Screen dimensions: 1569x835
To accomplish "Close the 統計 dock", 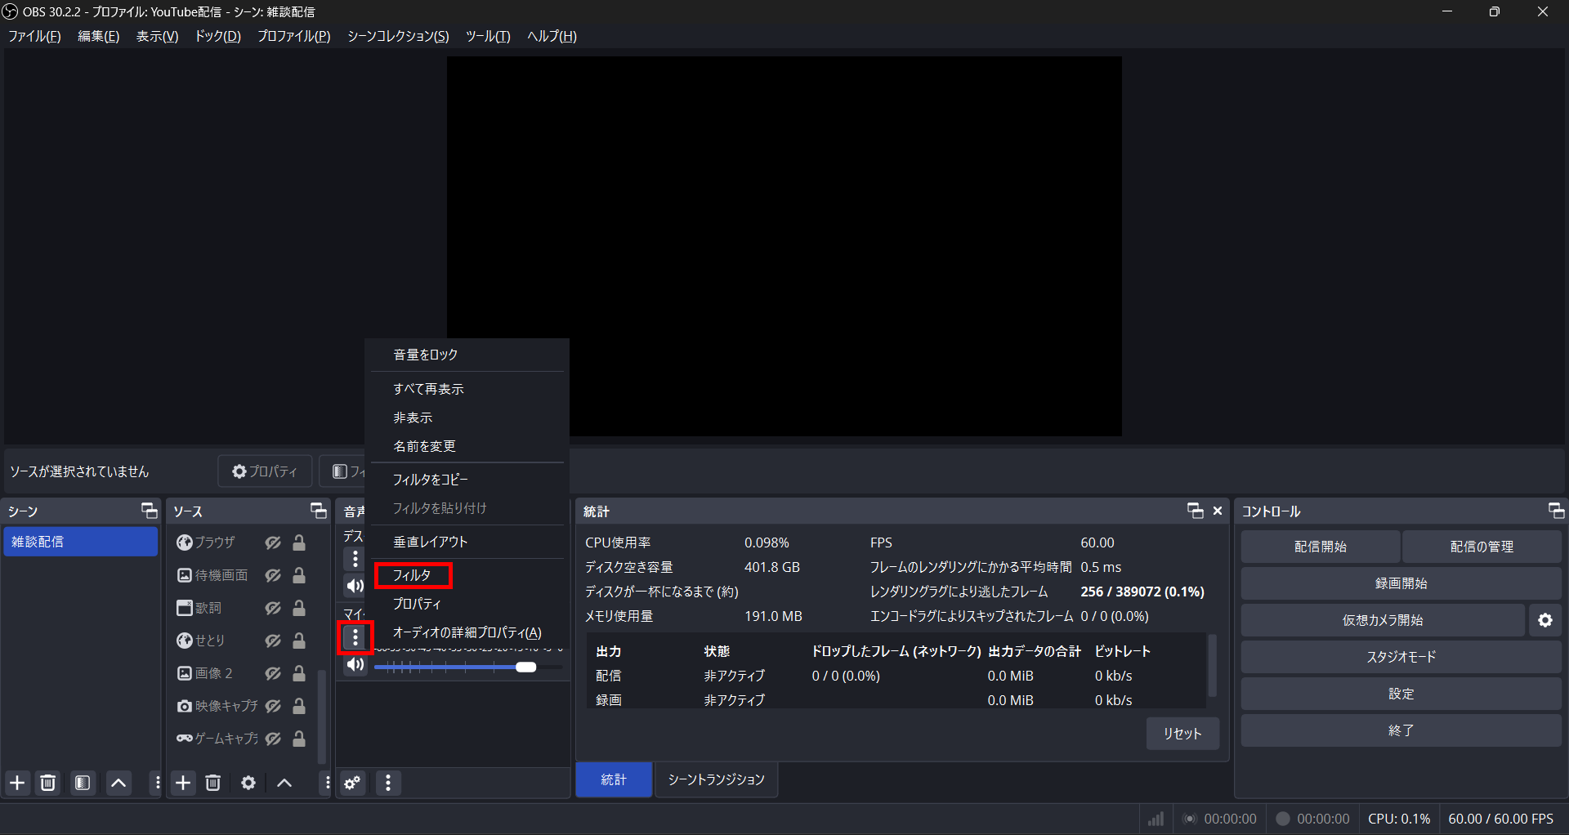I will [1218, 511].
